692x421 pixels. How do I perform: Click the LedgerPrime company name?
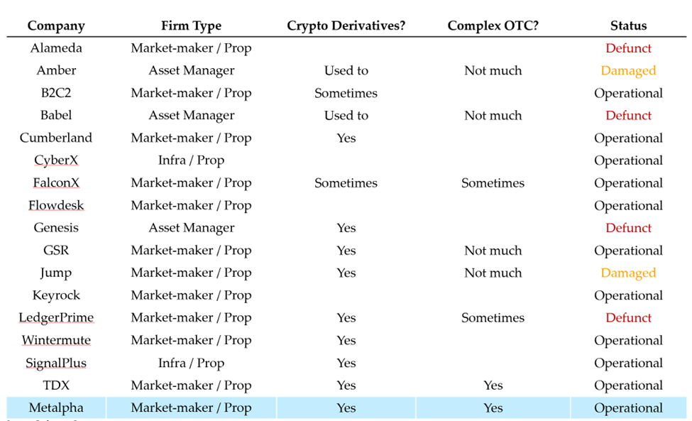pos(56,318)
